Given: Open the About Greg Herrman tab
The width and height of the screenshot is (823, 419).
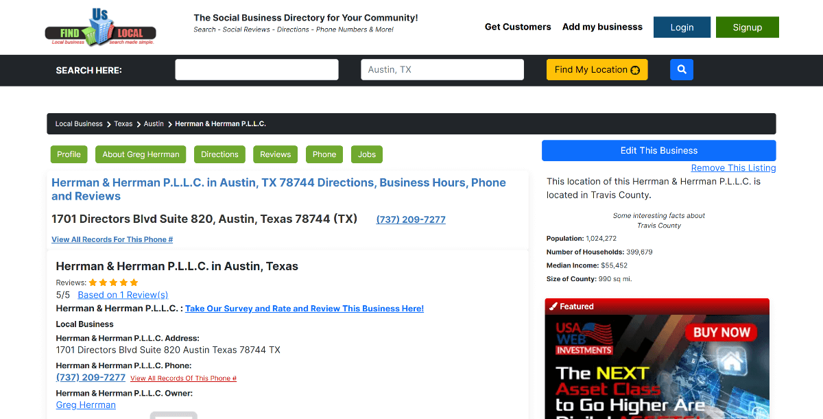Looking at the screenshot, I should (x=141, y=154).
